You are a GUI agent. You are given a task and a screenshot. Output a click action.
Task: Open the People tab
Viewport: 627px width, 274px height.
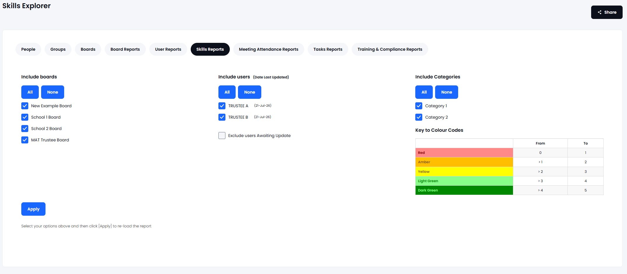point(28,49)
